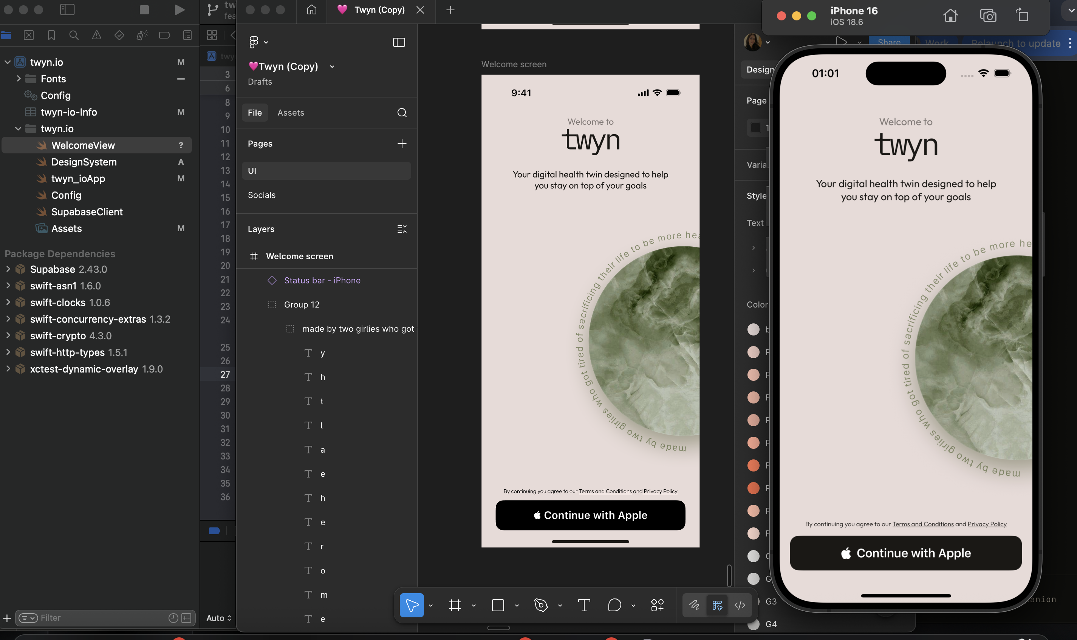The height and width of the screenshot is (640, 1077).
Task: Switch to the File tab
Action: point(255,113)
